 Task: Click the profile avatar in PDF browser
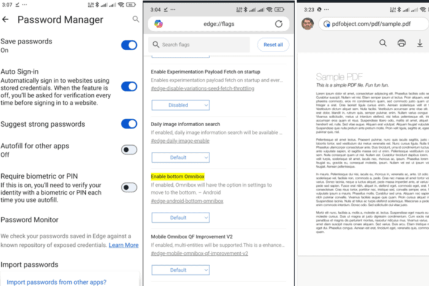click(308, 24)
